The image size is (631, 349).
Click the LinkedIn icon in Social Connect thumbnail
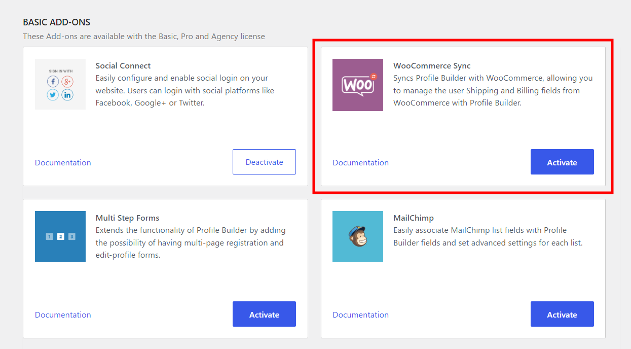[x=67, y=95]
